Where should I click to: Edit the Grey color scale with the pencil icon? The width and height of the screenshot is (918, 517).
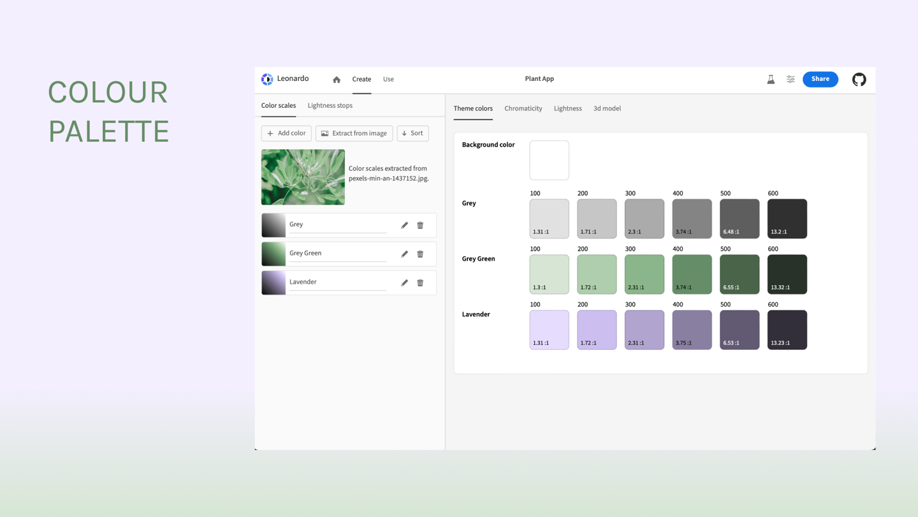click(404, 225)
